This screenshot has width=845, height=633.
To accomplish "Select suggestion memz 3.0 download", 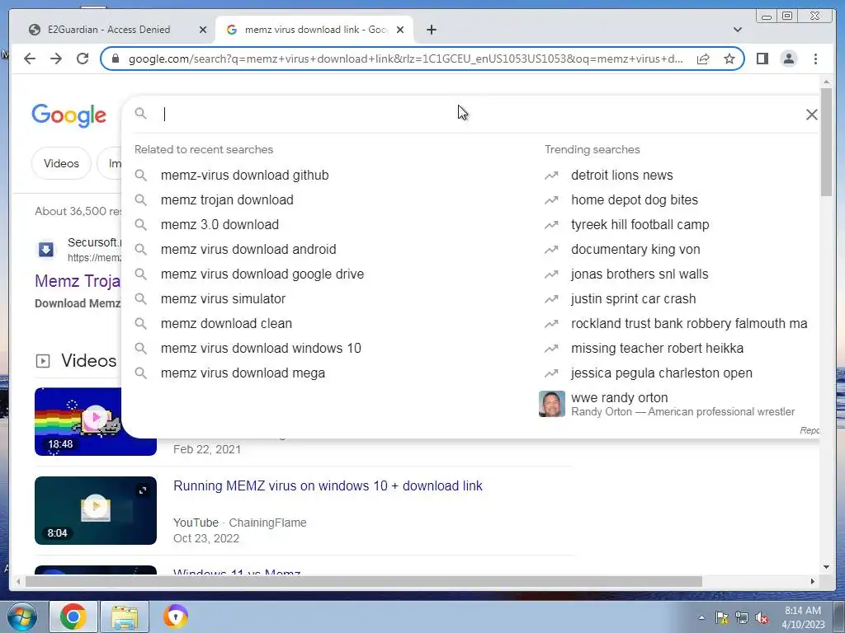I will 220,224.
